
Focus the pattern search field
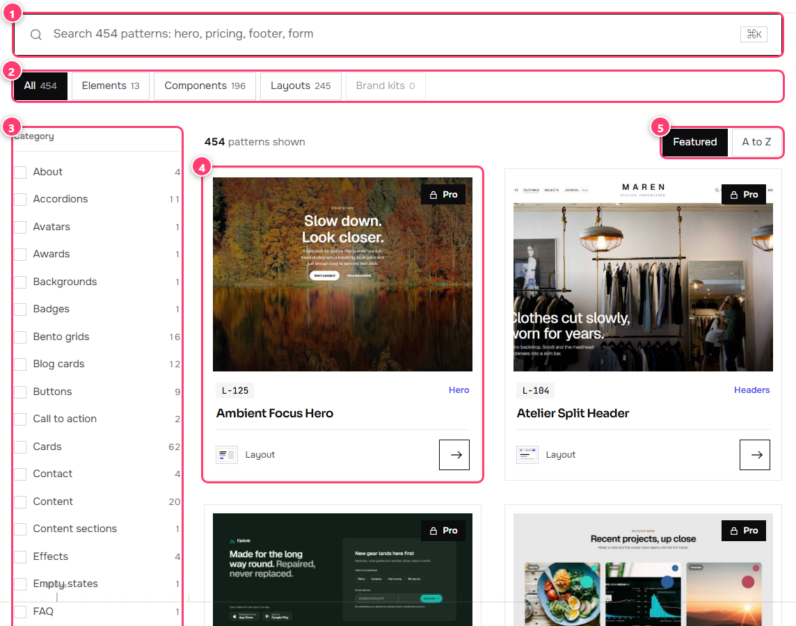(398, 35)
